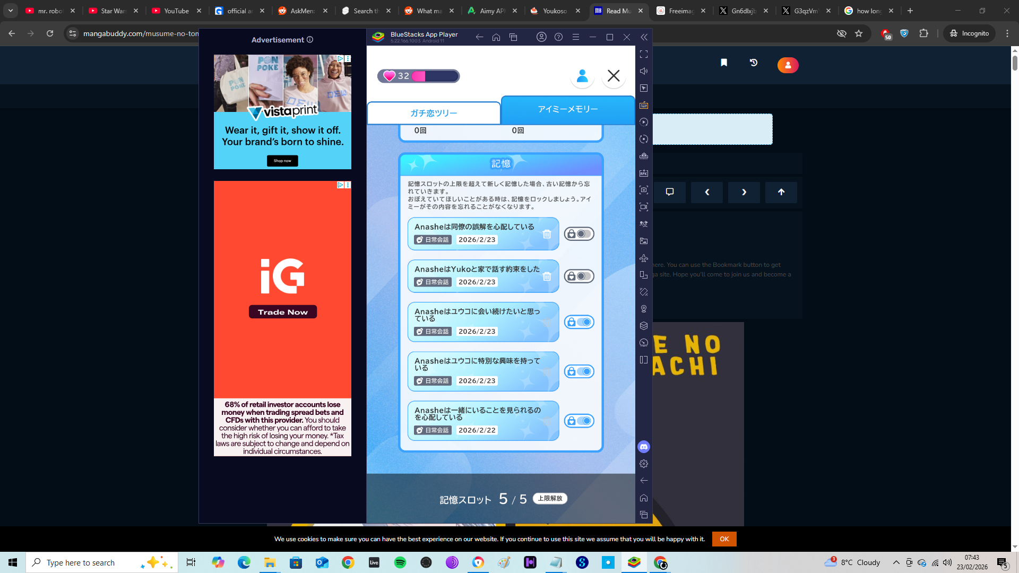Screen dimensions: 1019x573
Task: Open Chrome extensions puzzle icon
Action: click(924, 33)
